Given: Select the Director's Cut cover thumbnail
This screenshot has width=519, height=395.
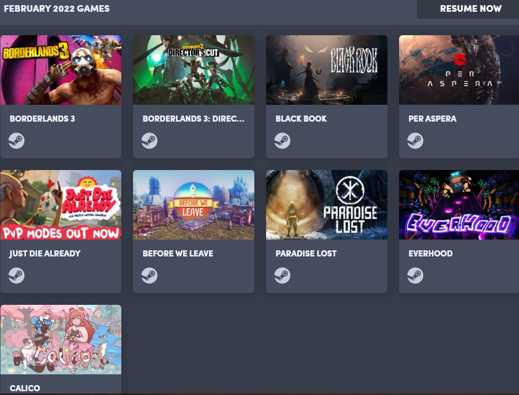Looking at the screenshot, I should 194,70.
